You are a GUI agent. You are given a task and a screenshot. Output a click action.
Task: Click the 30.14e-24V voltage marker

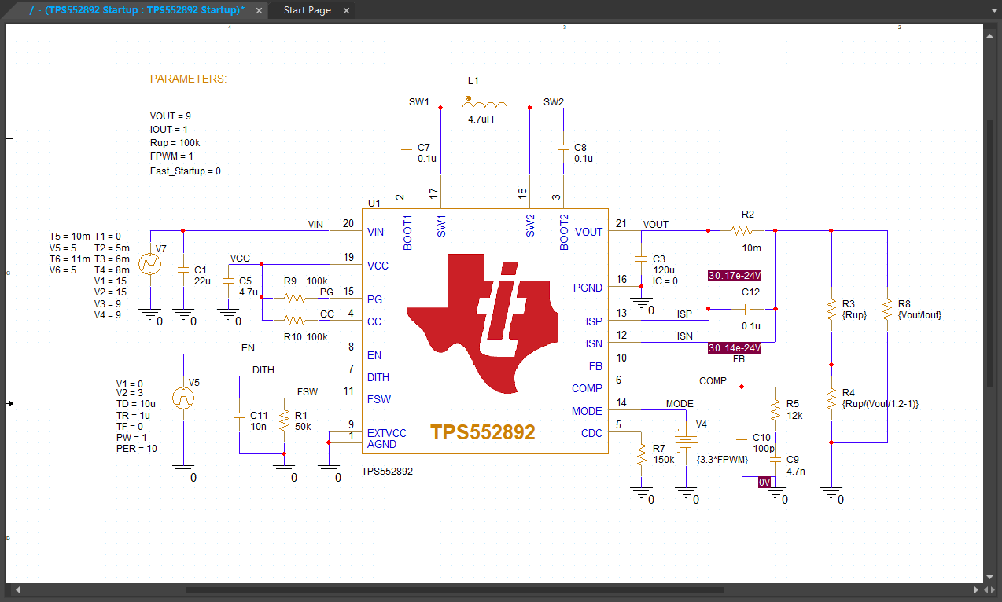click(x=735, y=347)
